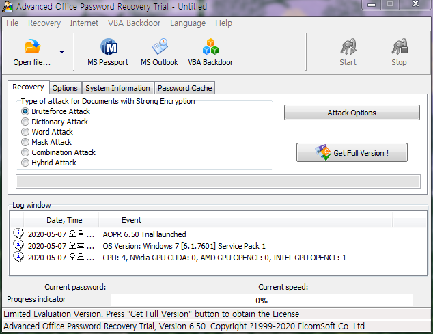The width and height of the screenshot is (433, 334).
Task: Open the Help menu
Action: point(224,23)
